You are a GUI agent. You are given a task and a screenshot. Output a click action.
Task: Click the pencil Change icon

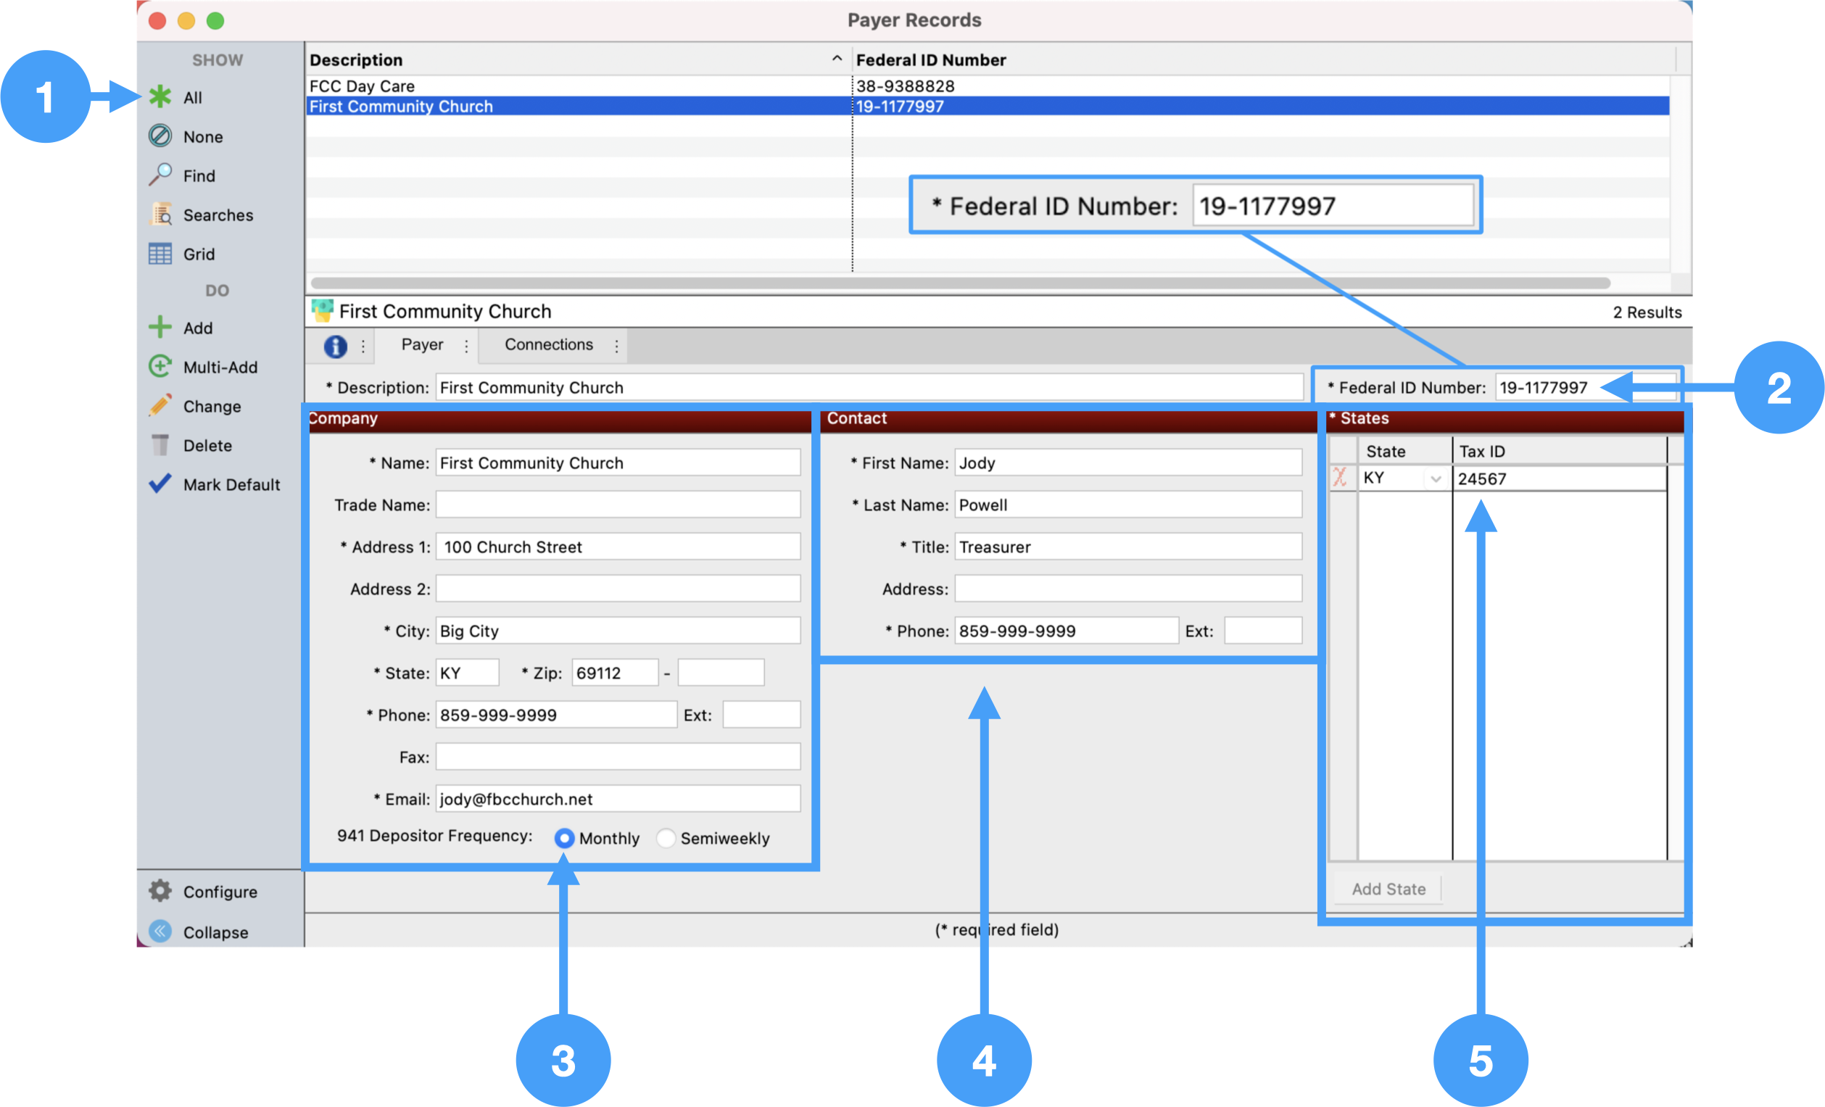(160, 406)
